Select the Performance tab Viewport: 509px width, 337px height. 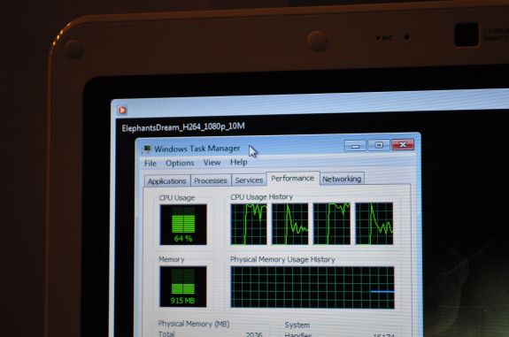tap(293, 179)
